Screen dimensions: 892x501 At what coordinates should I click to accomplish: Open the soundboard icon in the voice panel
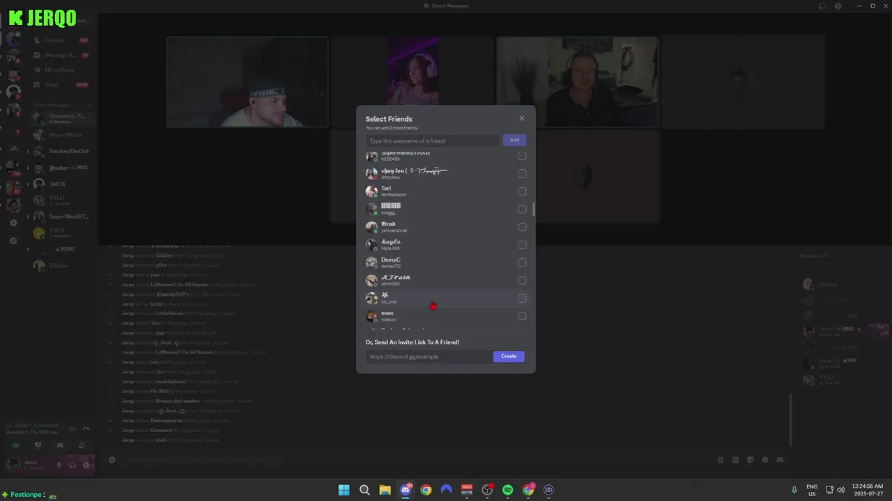pos(82,445)
